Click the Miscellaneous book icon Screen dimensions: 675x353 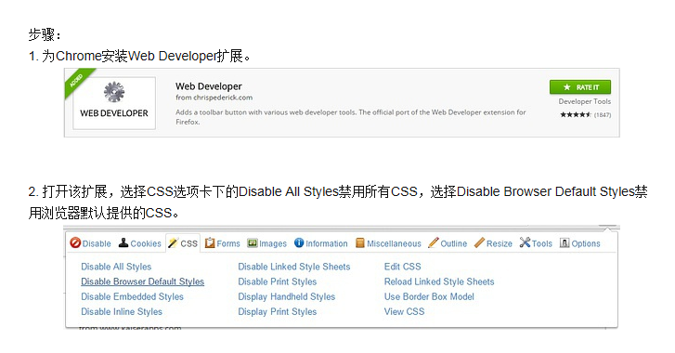360,243
